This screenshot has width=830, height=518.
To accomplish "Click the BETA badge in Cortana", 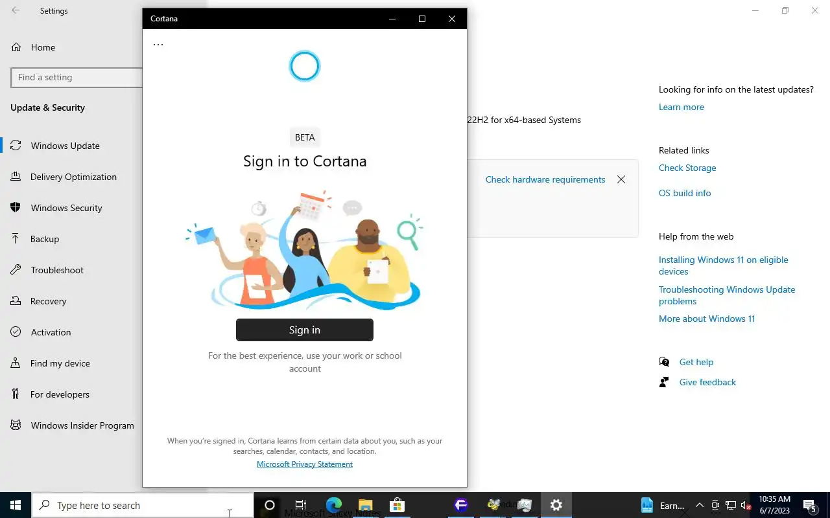I will [305, 137].
